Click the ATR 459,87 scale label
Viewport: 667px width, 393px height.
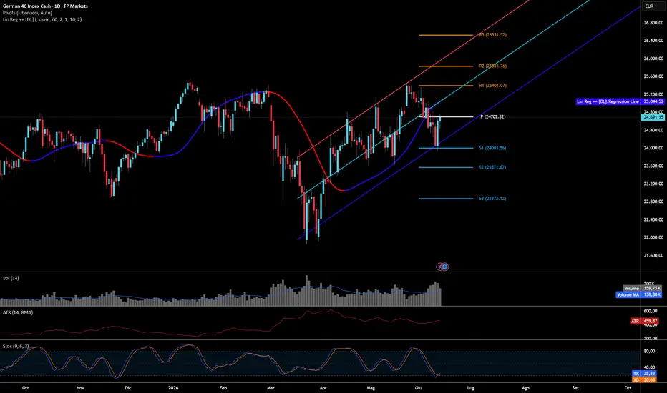pyautogui.click(x=644, y=322)
